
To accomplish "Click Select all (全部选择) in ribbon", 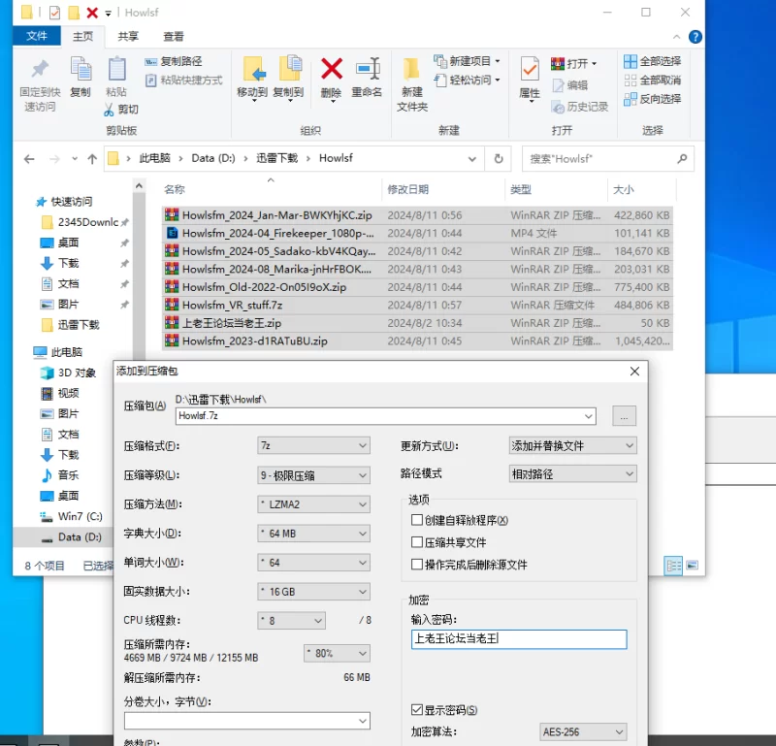I will coord(652,61).
